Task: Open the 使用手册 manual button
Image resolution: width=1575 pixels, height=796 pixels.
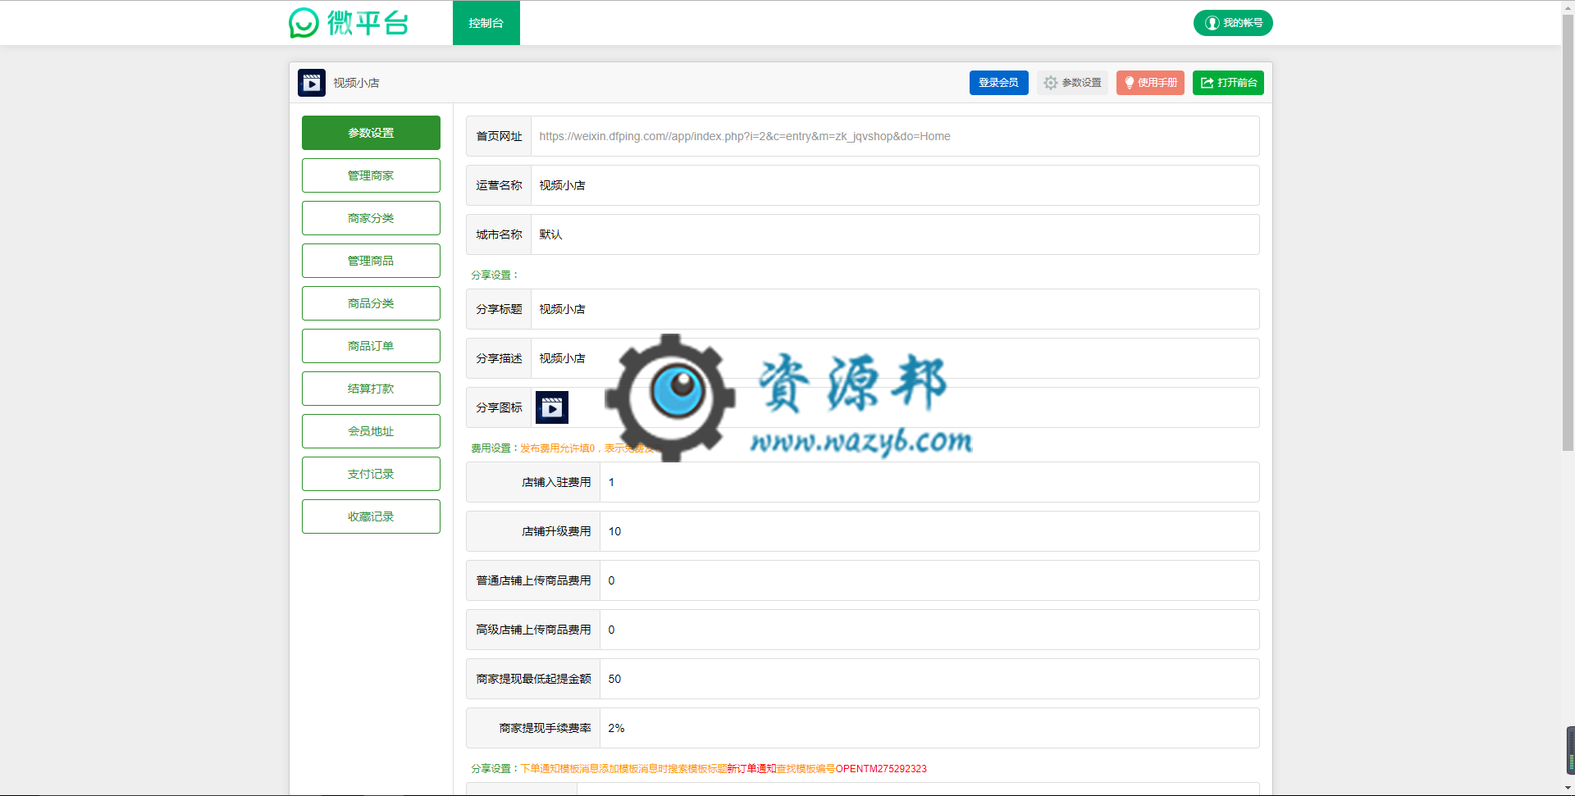Action: (x=1150, y=83)
